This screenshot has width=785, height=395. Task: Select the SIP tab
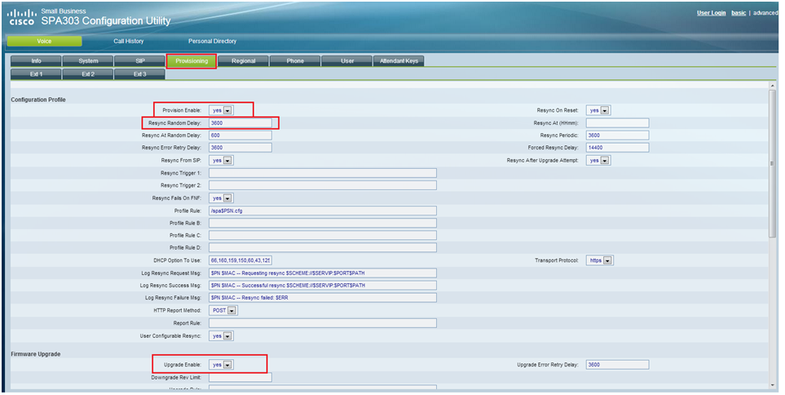[139, 61]
